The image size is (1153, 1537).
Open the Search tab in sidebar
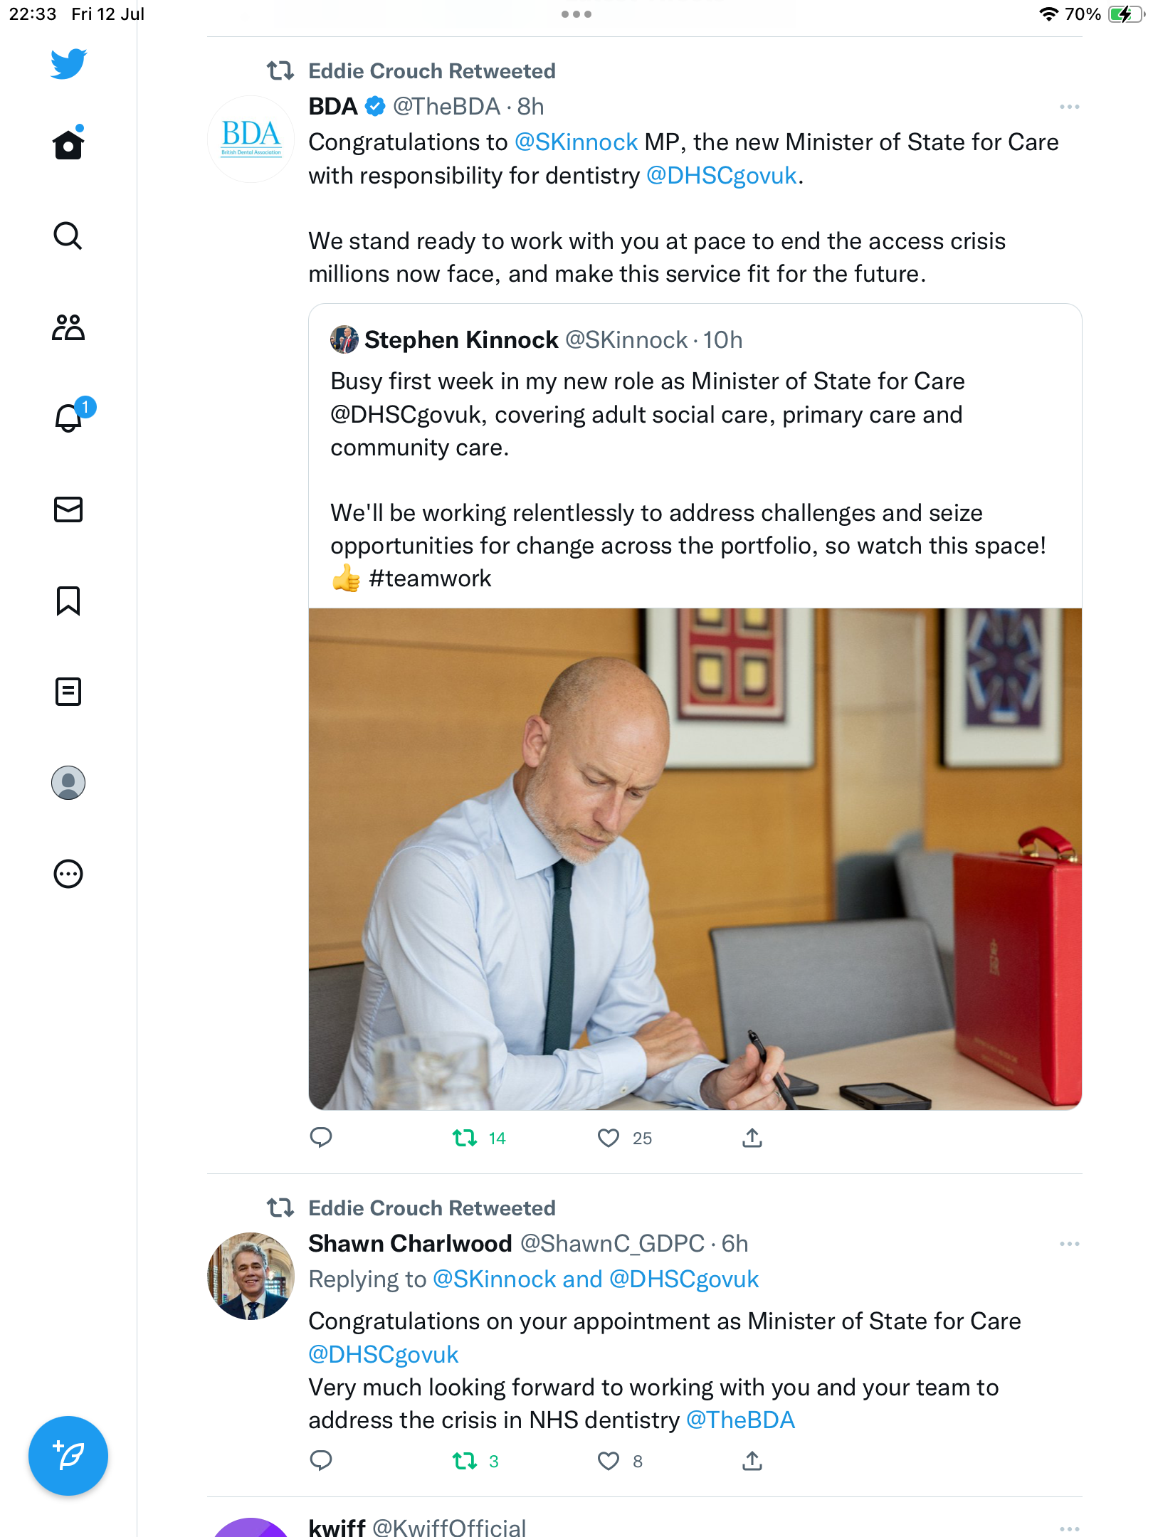[68, 236]
